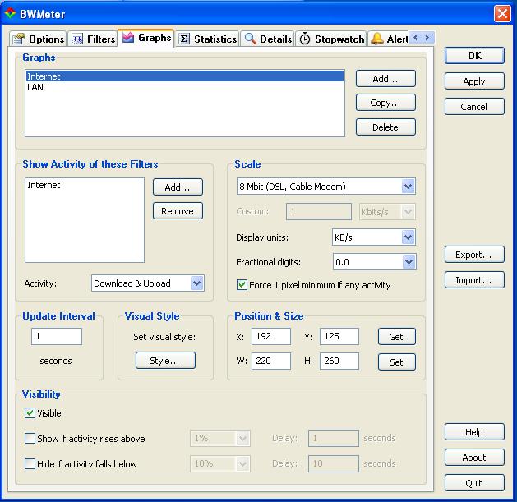517x502 pixels.
Task: Click the Statistics sigma icon
Action: point(184,39)
